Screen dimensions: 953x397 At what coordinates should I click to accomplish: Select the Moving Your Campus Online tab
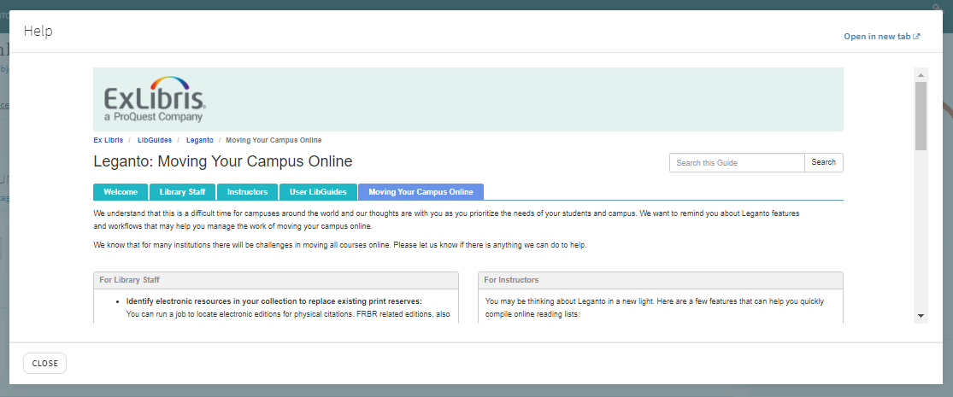tap(421, 192)
